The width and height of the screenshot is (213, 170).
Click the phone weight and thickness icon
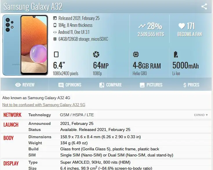(x=55, y=25)
